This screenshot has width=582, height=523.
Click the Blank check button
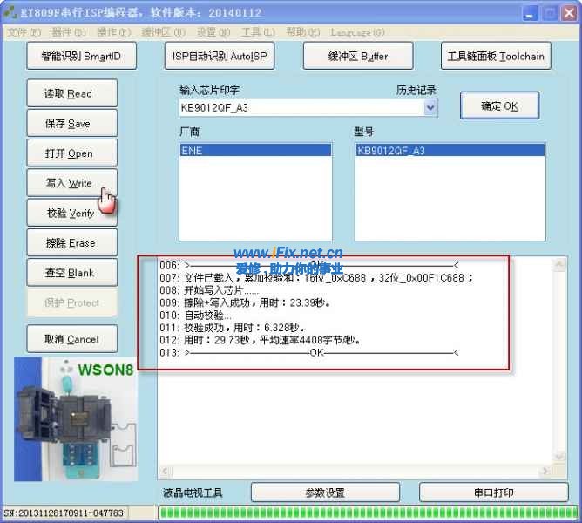coord(68,274)
